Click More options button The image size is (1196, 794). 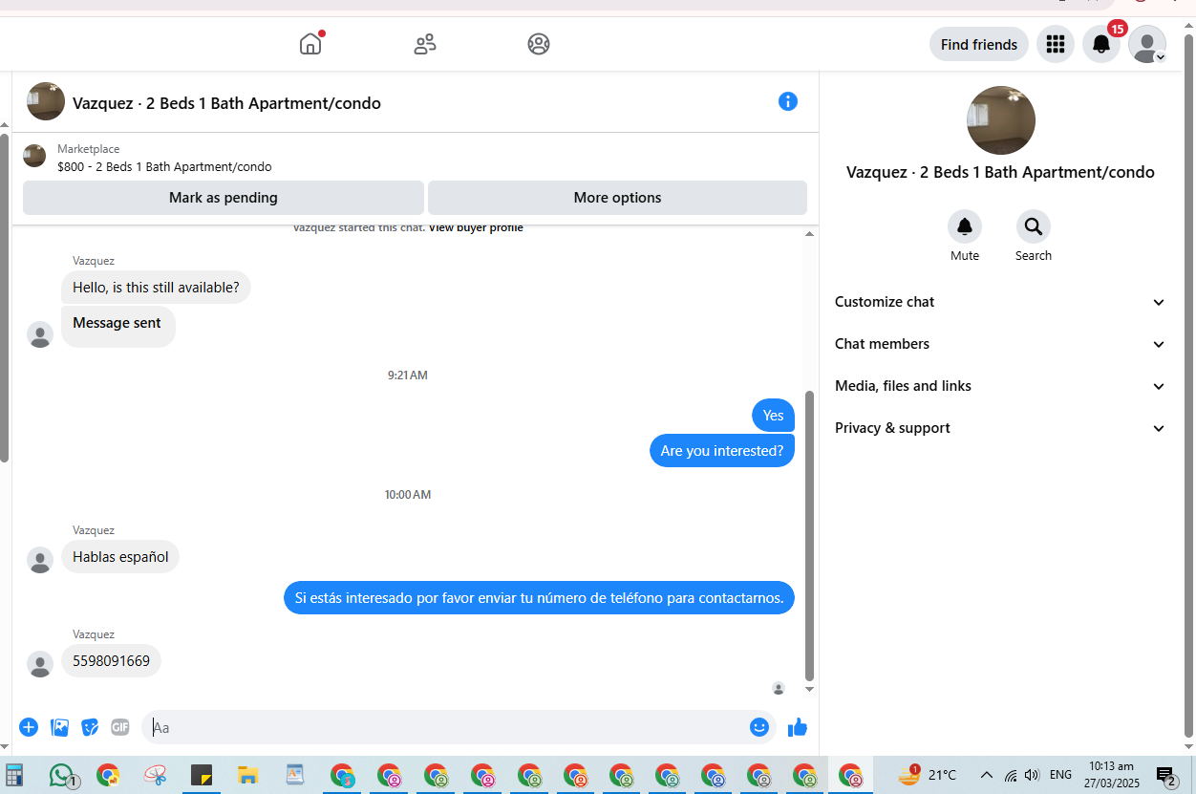coord(617,198)
